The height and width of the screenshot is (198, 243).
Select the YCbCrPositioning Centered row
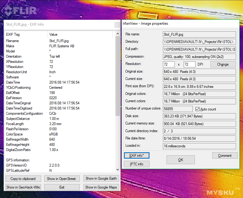(x=60, y=88)
